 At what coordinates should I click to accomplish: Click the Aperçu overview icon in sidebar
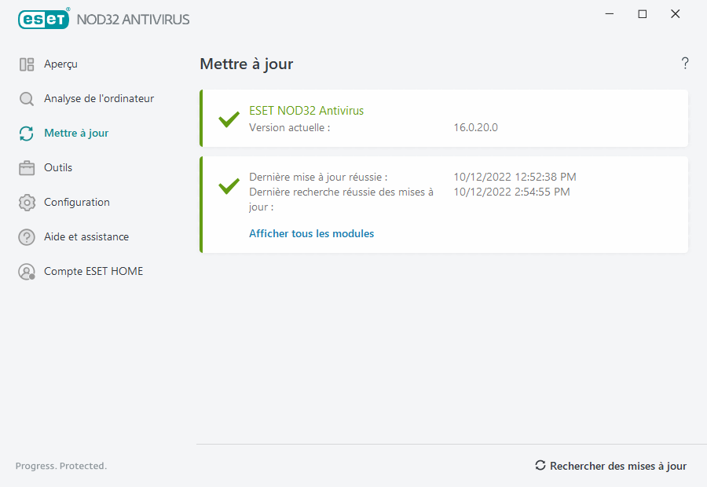[x=27, y=64]
